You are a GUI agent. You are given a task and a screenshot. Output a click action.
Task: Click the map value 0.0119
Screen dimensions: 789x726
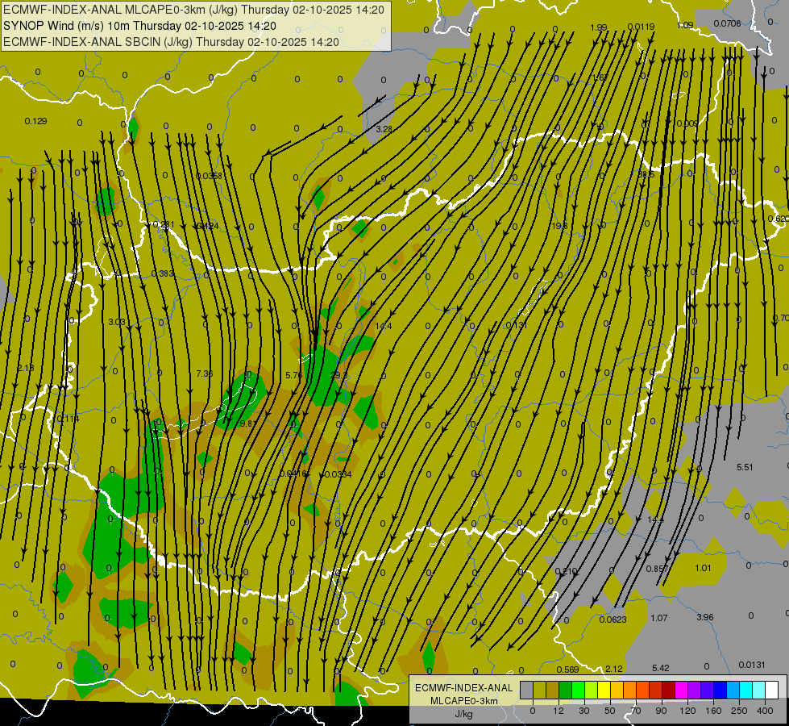[x=641, y=27]
